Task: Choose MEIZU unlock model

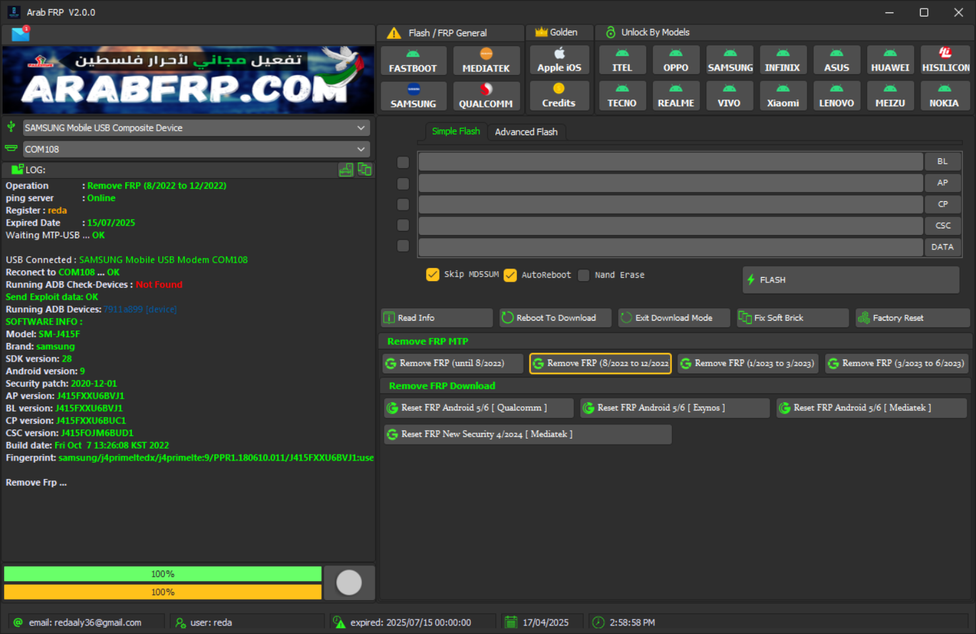Action: [890, 96]
